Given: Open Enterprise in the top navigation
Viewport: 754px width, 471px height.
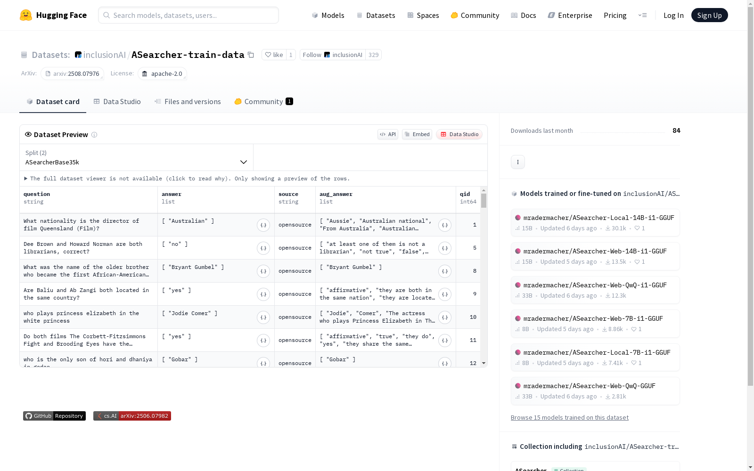Looking at the screenshot, I should (x=570, y=15).
